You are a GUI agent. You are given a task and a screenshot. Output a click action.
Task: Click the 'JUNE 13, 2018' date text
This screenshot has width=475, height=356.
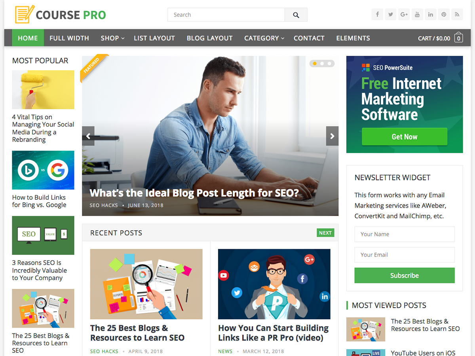tap(145, 205)
